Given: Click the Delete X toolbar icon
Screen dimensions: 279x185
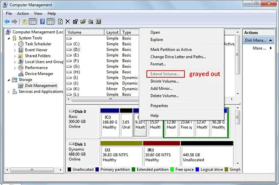Looking at the screenshot, I should pyautogui.click(x=68, y=22).
